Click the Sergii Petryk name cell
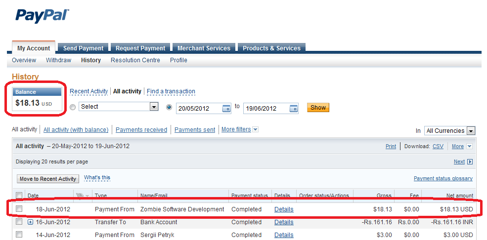This screenshot has width=487, height=240. [x=157, y=235]
